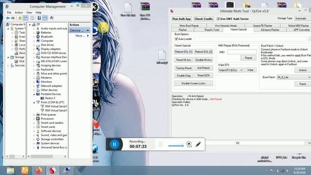Image resolution: width=311 pixels, height=175 pixels.
Task: Click the blank file icon at desktop center
Action: [162, 55]
